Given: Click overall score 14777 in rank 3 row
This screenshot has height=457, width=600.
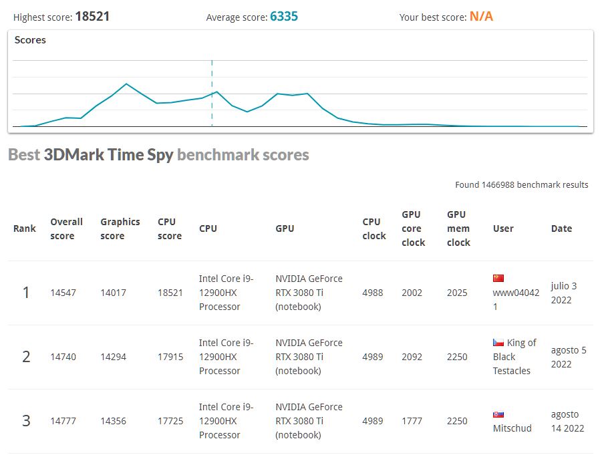Looking at the screenshot, I should pos(63,421).
